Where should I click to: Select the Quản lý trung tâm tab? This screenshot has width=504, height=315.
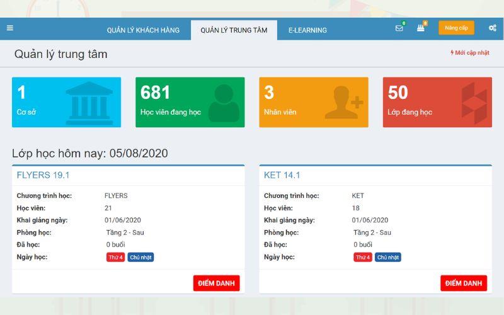(234, 30)
